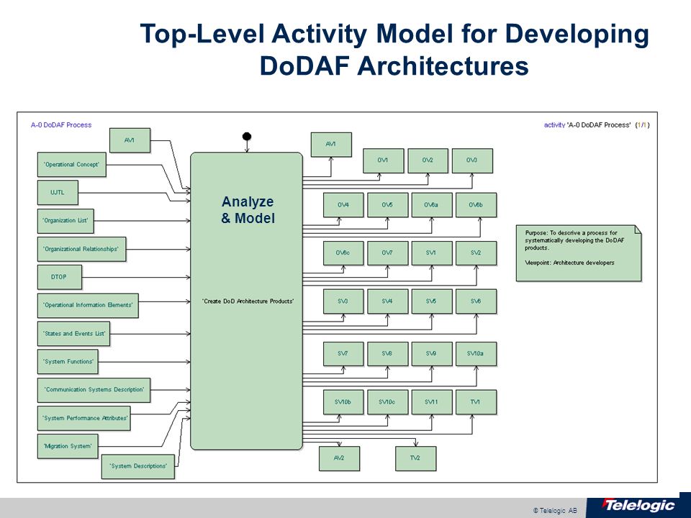This screenshot has height=518, width=691.
Task: Click 'Create DoD Architecture Products' text
Action: tap(248, 301)
